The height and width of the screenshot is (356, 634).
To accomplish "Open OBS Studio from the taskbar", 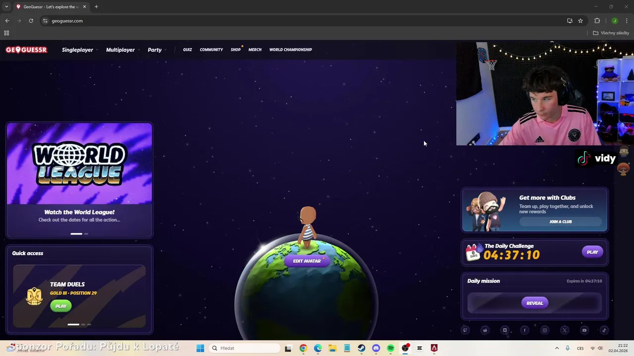I will coord(405,348).
